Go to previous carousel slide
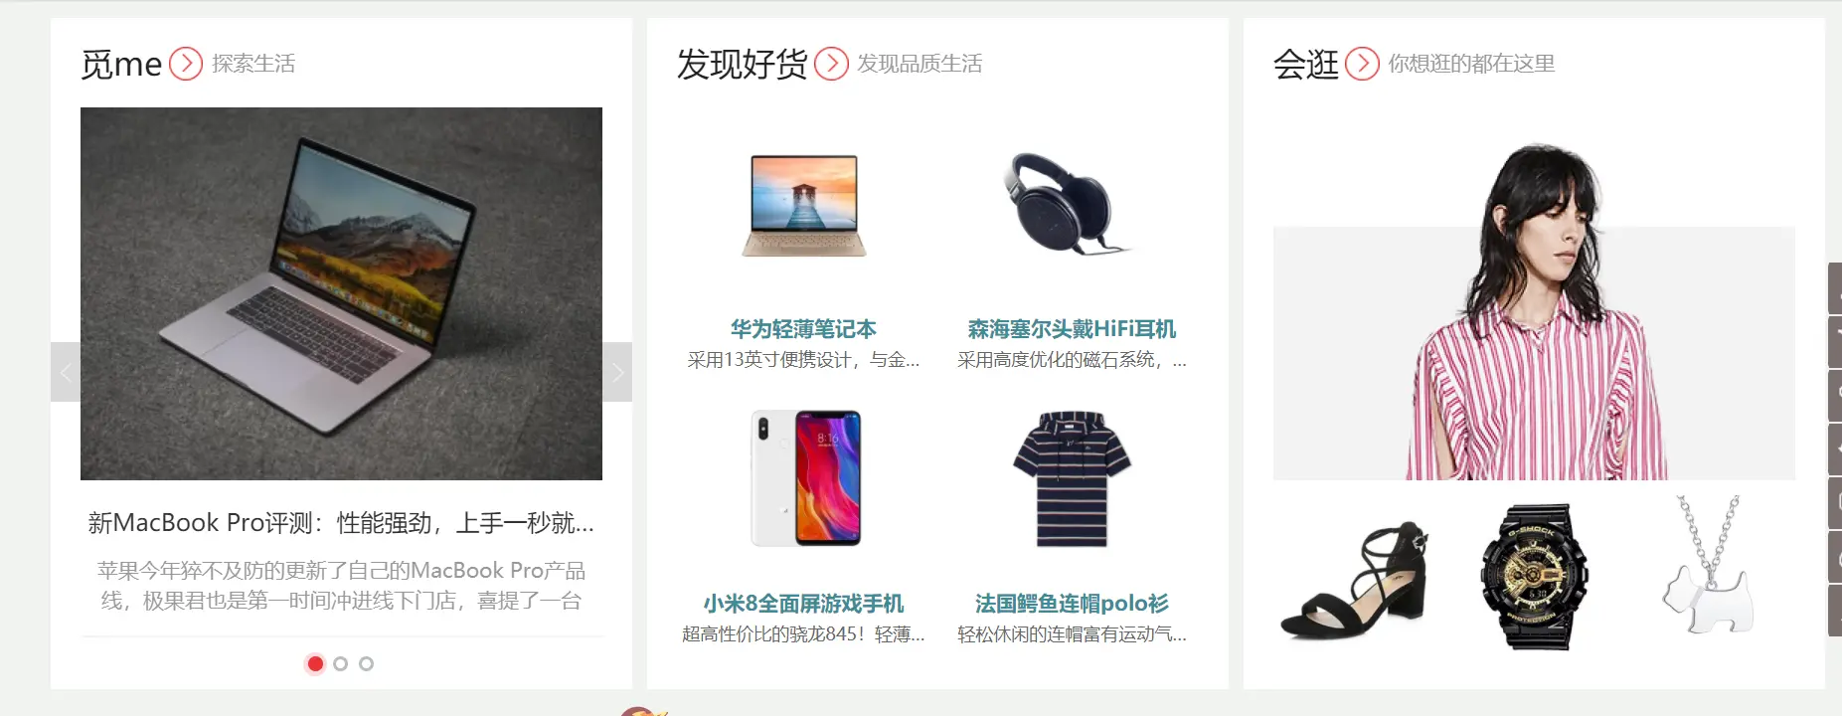1842x716 pixels. click(x=66, y=372)
